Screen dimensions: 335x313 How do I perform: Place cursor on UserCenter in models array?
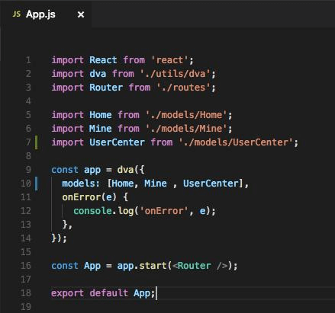coord(211,184)
